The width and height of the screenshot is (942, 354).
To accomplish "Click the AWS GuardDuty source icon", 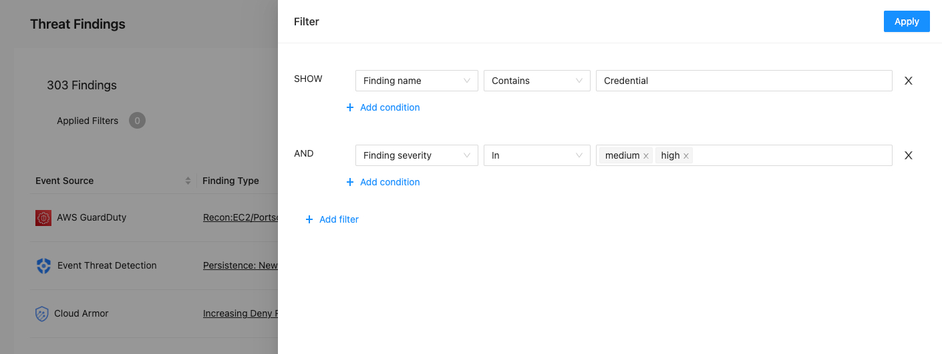I will click(43, 217).
